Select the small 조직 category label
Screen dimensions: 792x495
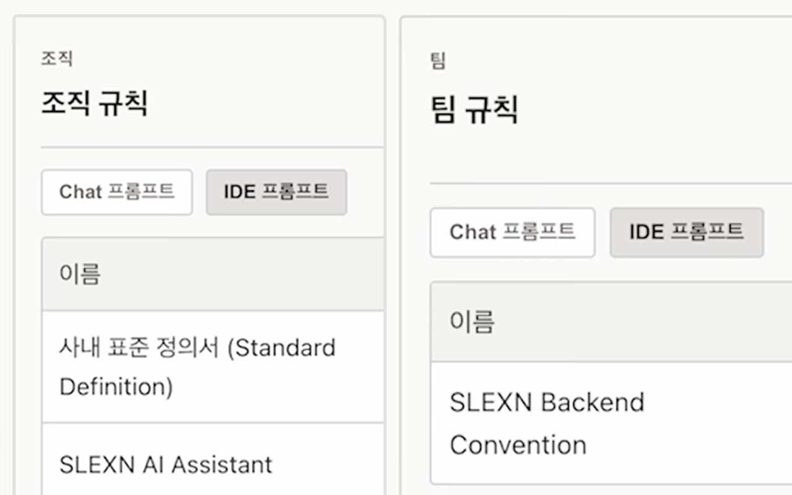(57, 59)
